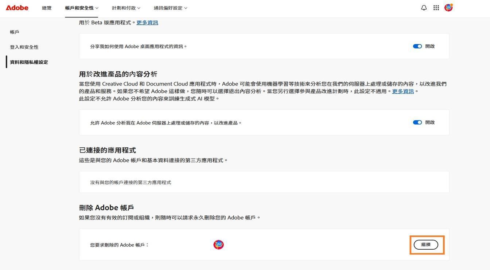
Task: Open the 更多資訊 link about content analysis
Action: (x=402, y=91)
